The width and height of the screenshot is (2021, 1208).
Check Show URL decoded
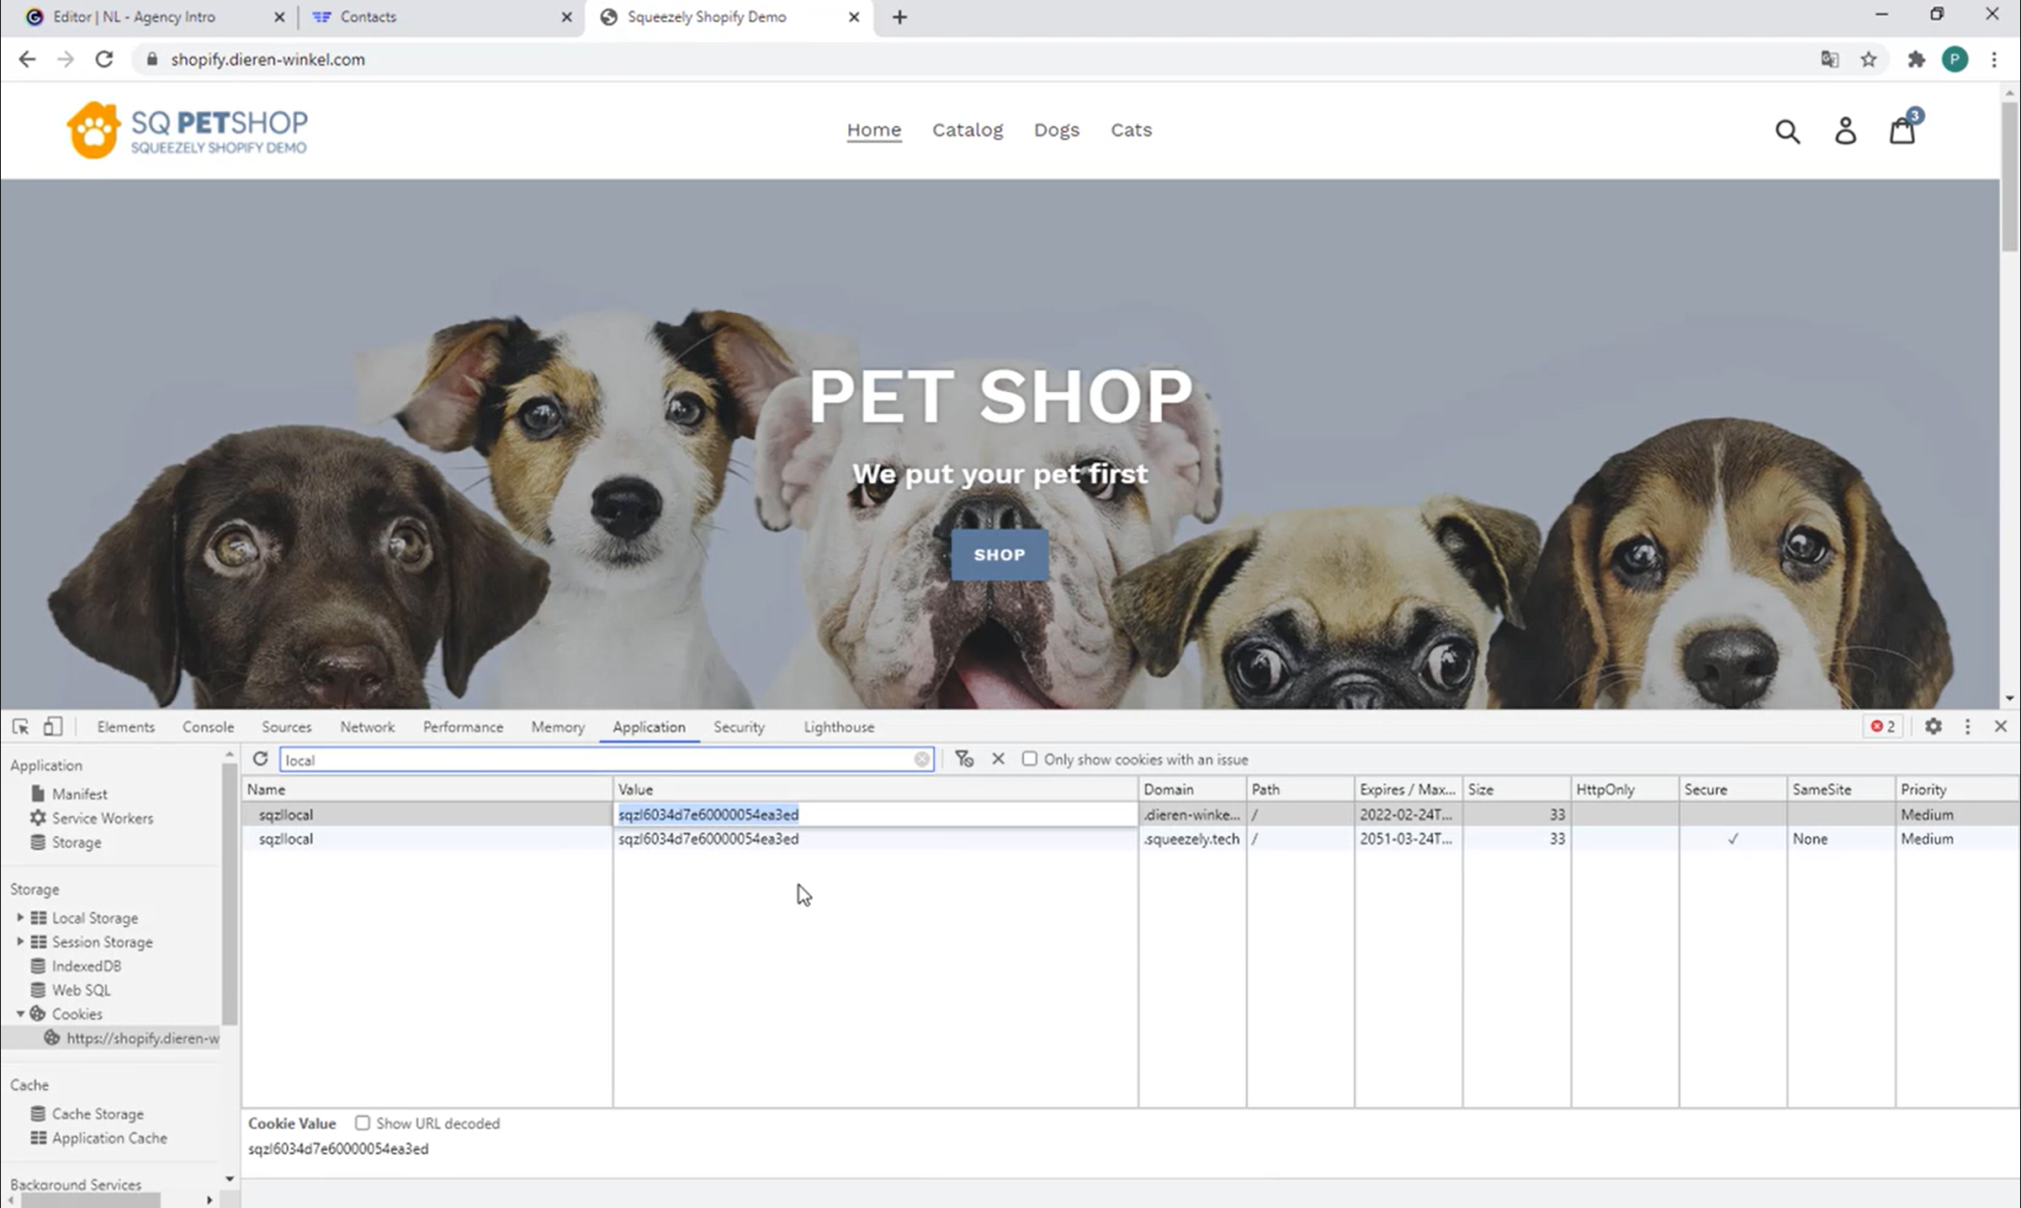click(362, 1123)
